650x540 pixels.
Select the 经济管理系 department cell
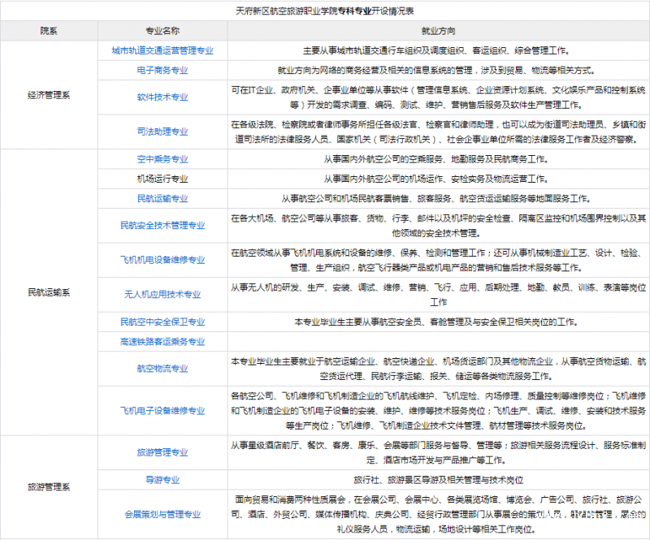pos(49,95)
